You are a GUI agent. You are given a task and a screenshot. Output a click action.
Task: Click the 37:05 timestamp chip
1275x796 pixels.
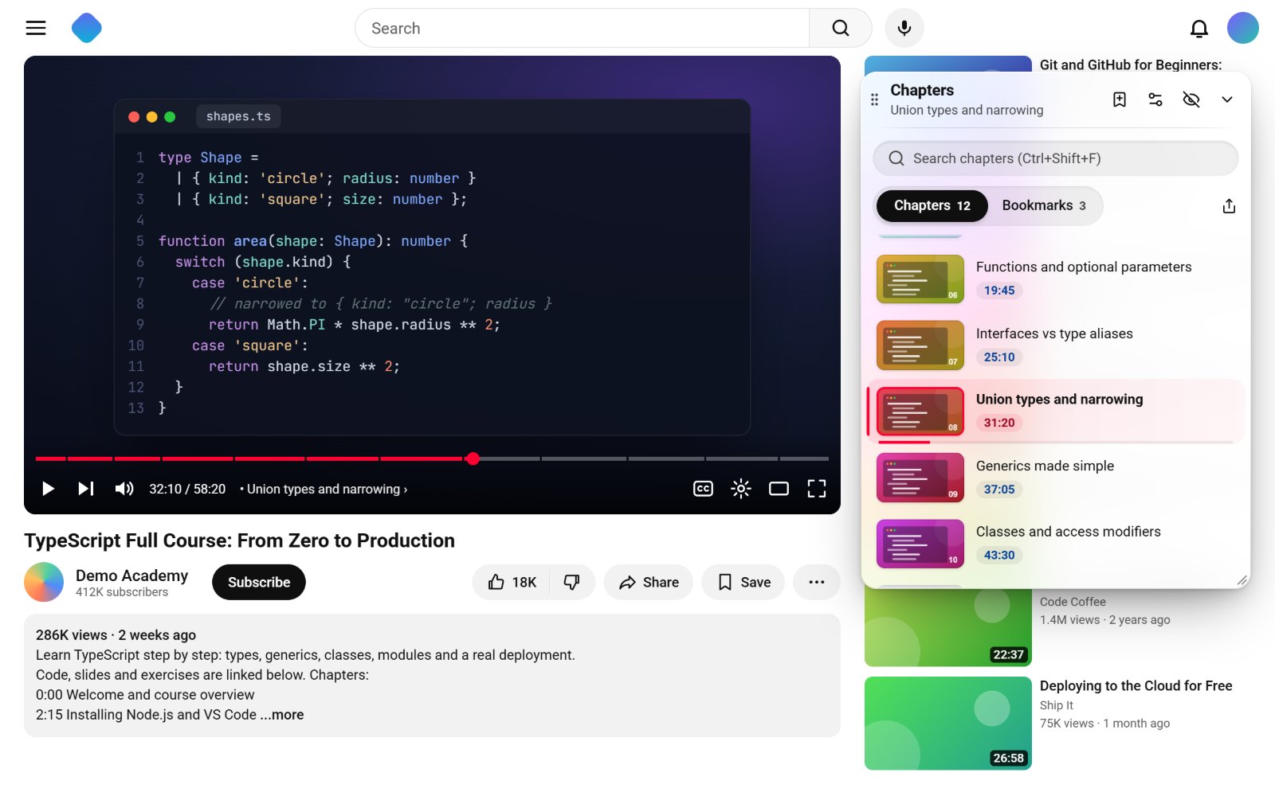point(999,489)
